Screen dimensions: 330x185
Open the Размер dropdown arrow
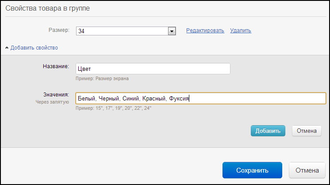coord(172,31)
